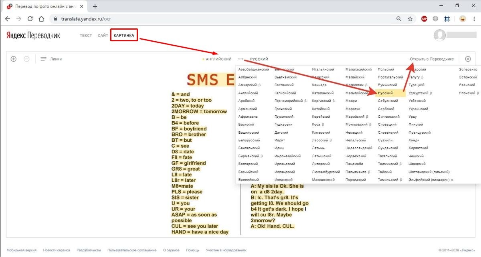
Task: Go forward in Chrome
Action: pyautogui.click(x=19, y=19)
